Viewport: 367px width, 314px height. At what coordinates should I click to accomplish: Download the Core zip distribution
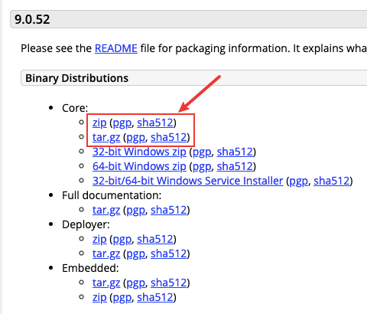tap(99, 123)
